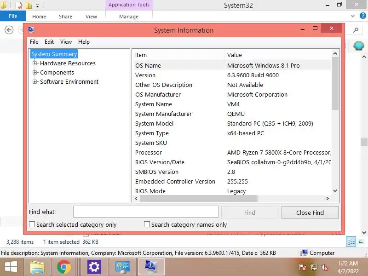The width and height of the screenshot is (368, 276).
Task: Select the Version row
Action: point(232,75)
